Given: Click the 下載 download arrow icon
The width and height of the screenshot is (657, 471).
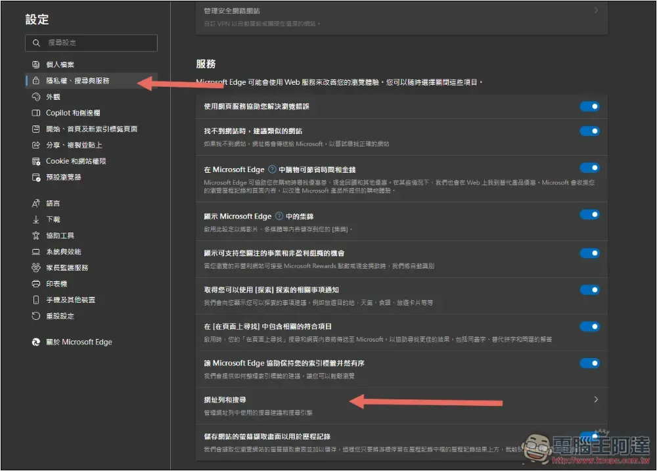Looking at the screenshot, I should pos(36,219).
